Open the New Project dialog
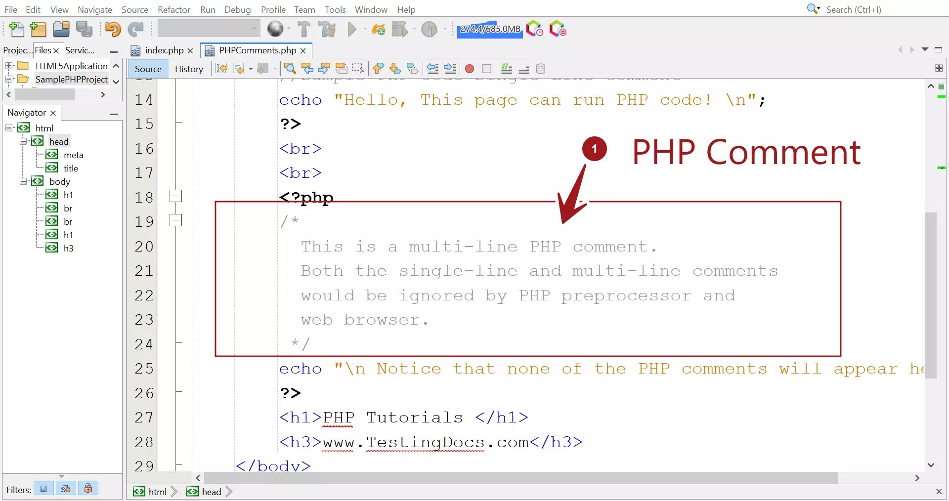Viewport: 949px width, 501px height. click(x=38, y=29)
